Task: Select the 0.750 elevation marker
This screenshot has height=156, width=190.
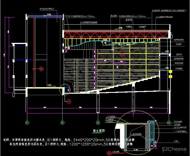Action: tap(51, 86)
